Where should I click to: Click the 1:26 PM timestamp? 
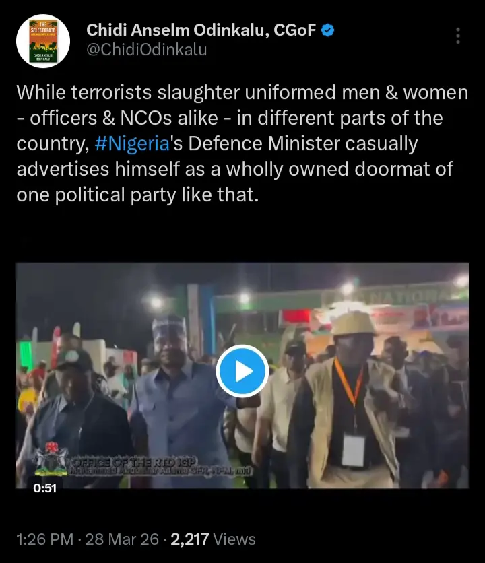[x=44, y=539]
